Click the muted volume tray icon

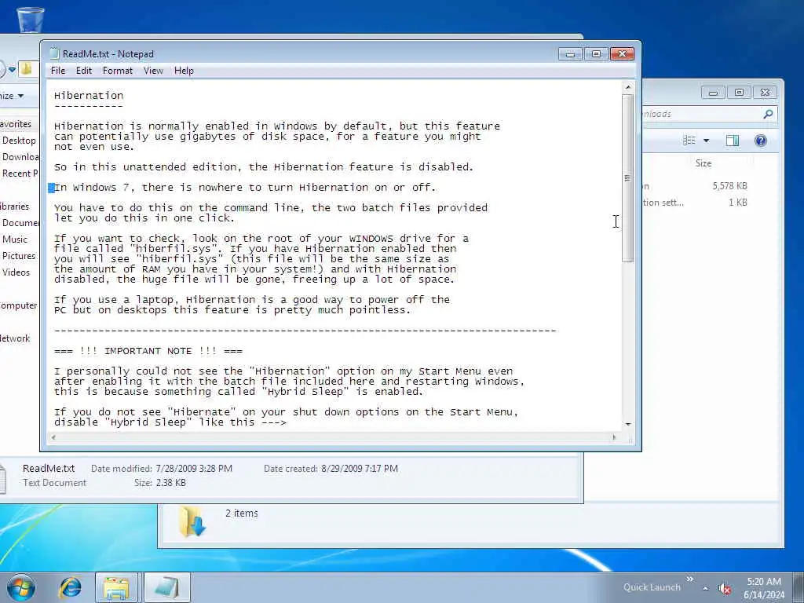point(725,589)
